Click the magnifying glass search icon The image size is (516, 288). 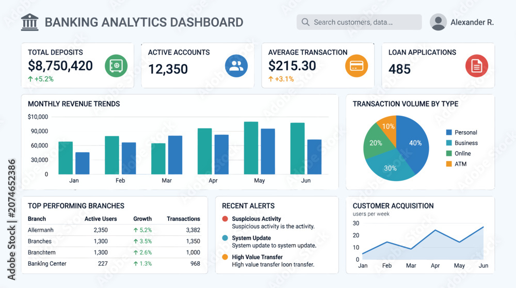305,22
